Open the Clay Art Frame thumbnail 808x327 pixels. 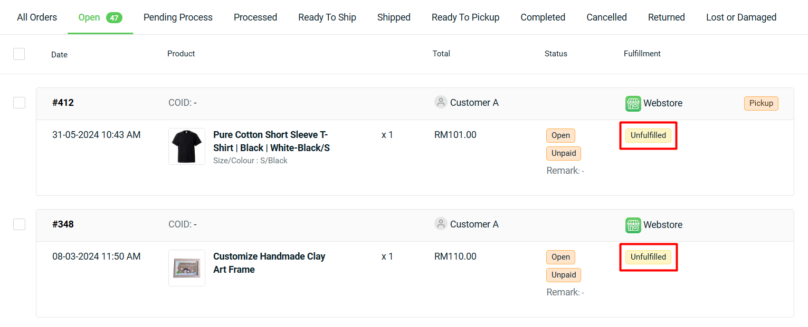pos(187,268)
